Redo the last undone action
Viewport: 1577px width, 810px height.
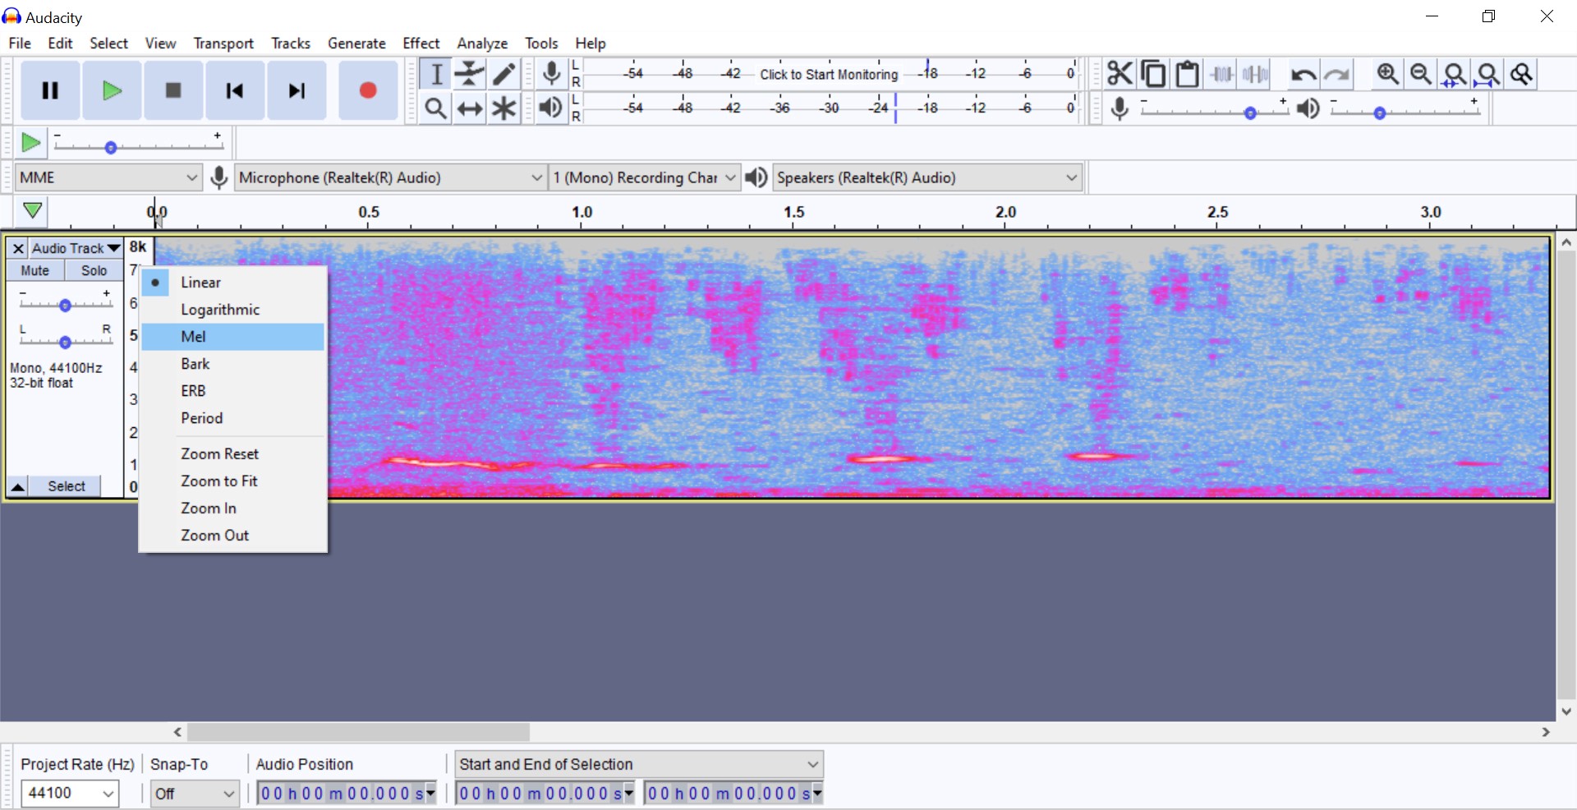(1338, 75)
